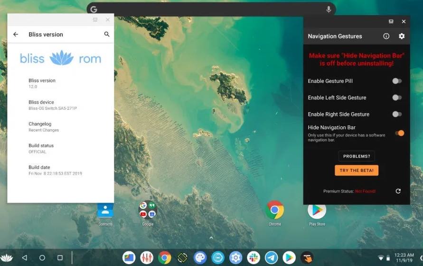Image resolution: width=423 pixels, height=266 pixels.
Task: Maximize the Navigation Gestures window
Action: click(x=391, y=21)
